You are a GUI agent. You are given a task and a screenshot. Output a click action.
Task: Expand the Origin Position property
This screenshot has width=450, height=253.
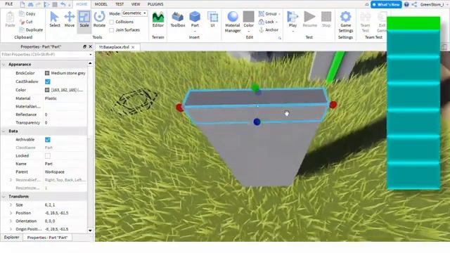pyautogui.click(x=11, y=229)
